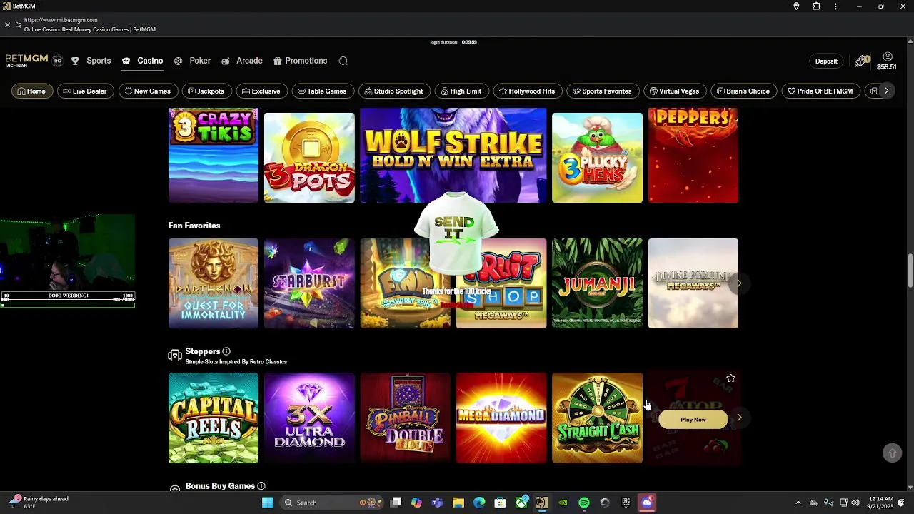Open the Pinball Double Gold game
The height and width of the screenshot is (514, 914).
405,418
